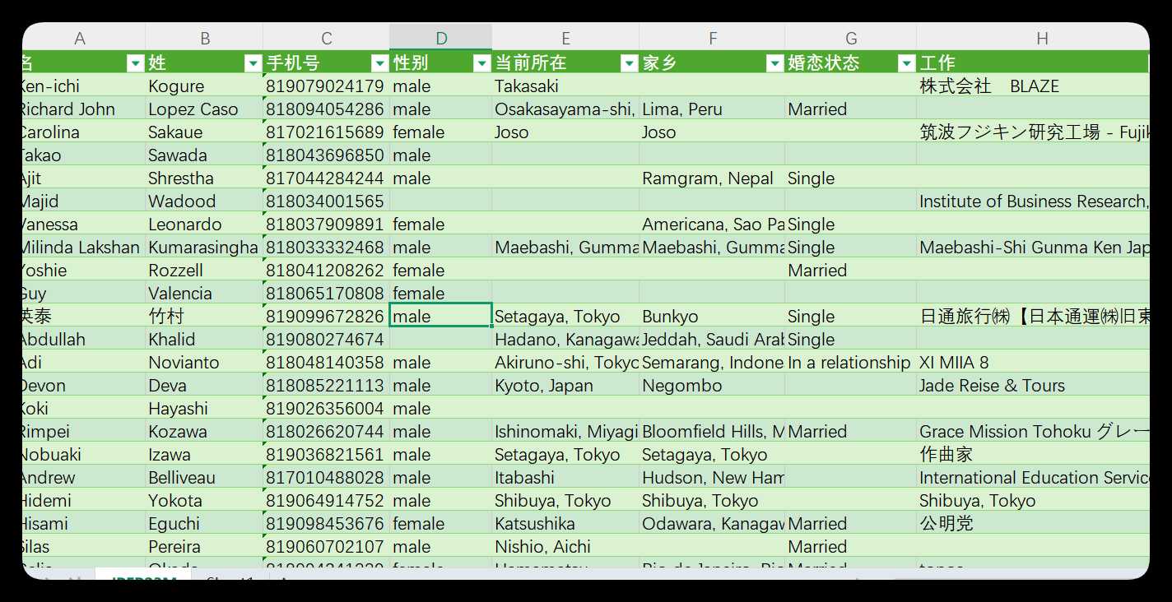Select the Rozzell cell

204,270
